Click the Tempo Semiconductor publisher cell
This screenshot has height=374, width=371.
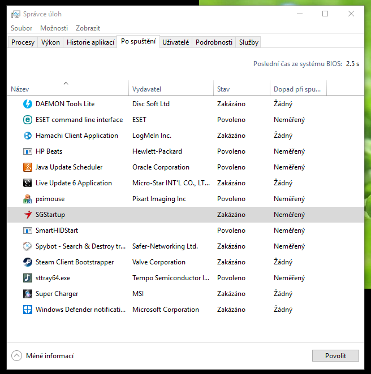pyautogui.click(x=171, y=278)
